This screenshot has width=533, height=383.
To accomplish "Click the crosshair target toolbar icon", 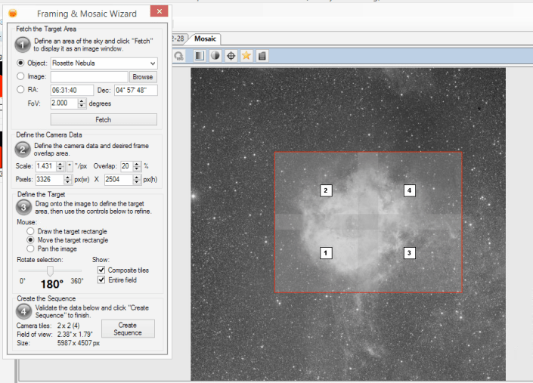I will pyautogui.click(x=231, y=56).
